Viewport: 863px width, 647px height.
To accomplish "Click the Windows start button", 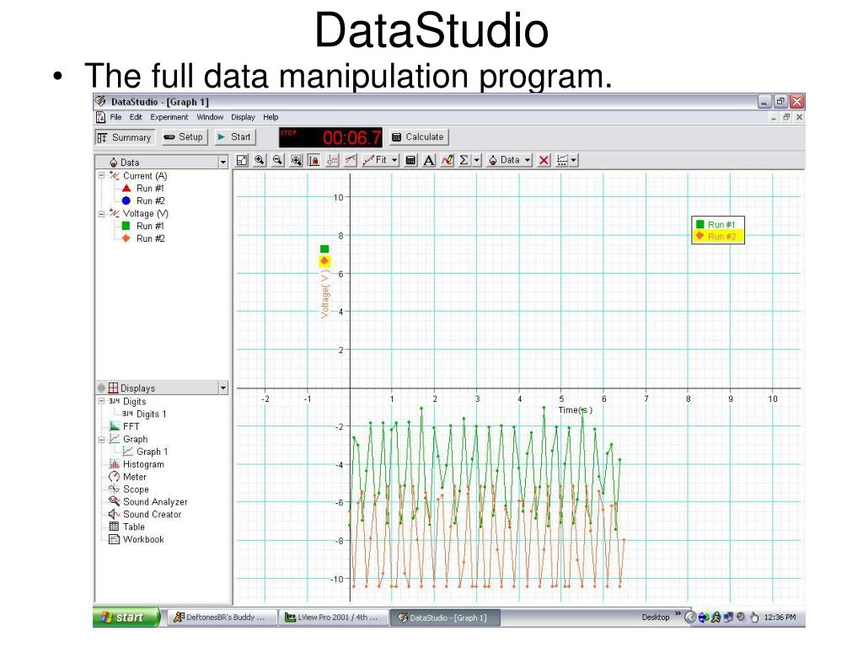I will [126, 618].
